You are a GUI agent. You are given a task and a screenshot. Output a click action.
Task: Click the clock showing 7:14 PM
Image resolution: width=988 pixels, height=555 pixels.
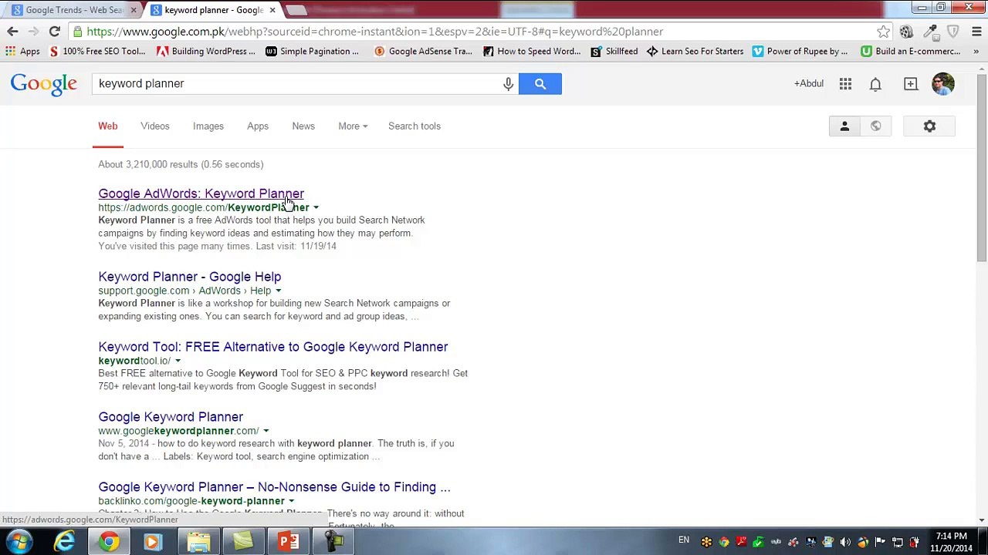[x=951, y=536]
